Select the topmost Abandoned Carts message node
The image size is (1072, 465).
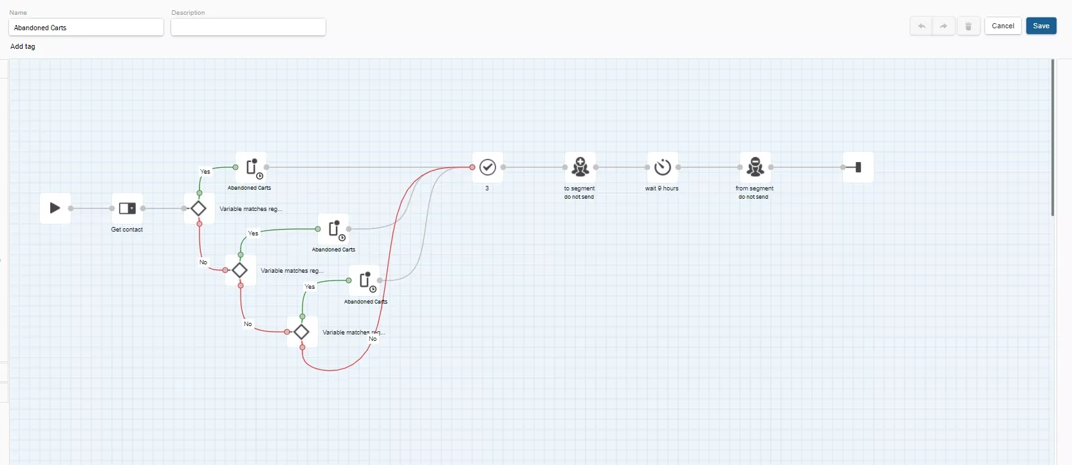point(251,167)
